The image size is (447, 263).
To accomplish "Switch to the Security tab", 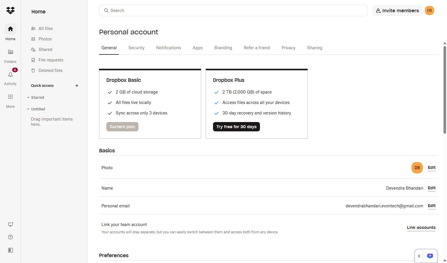I will [136, 48].
